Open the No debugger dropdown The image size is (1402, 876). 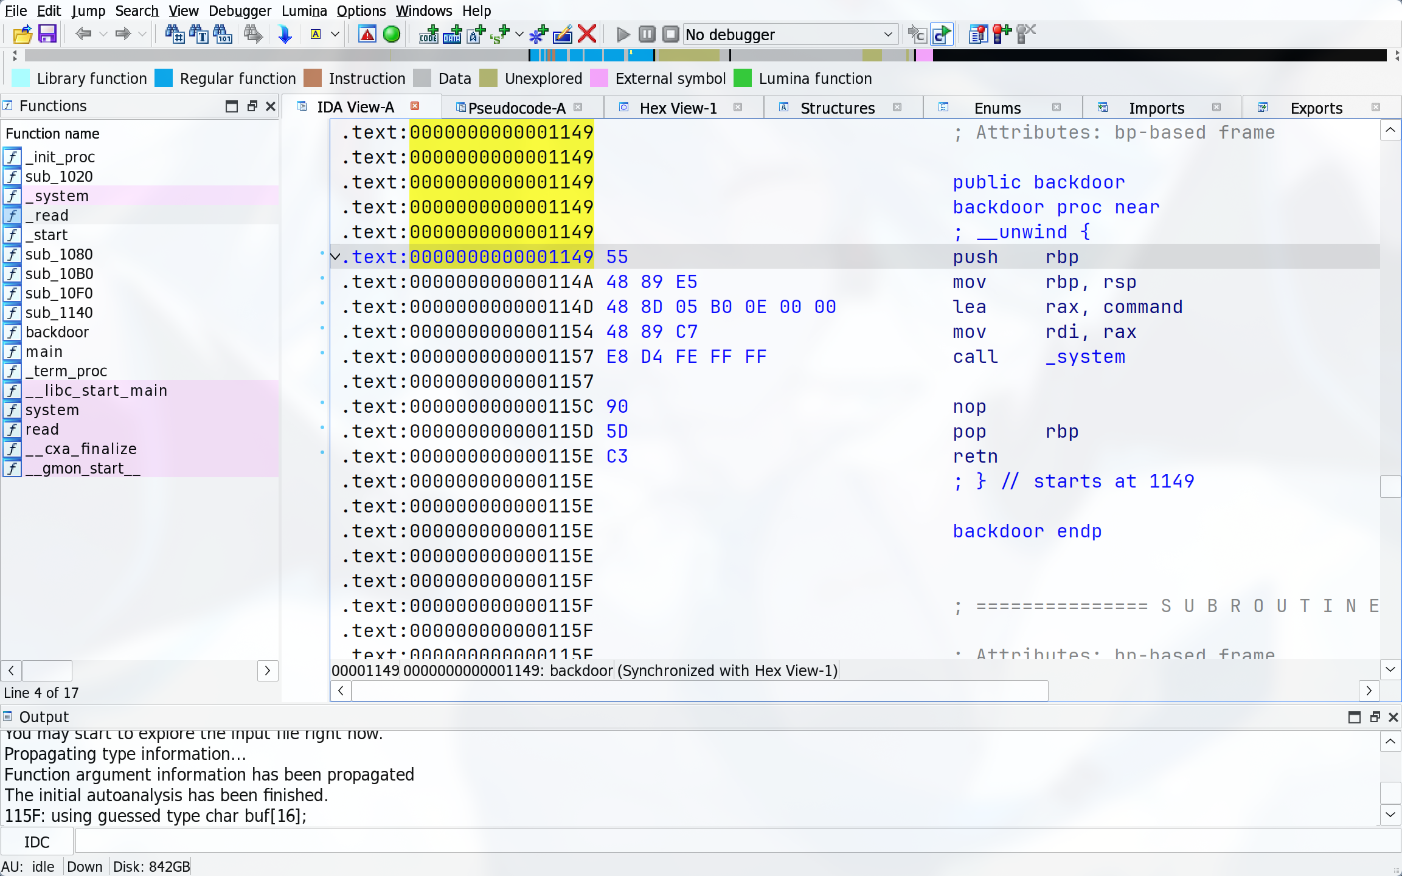tap(887, 35)
